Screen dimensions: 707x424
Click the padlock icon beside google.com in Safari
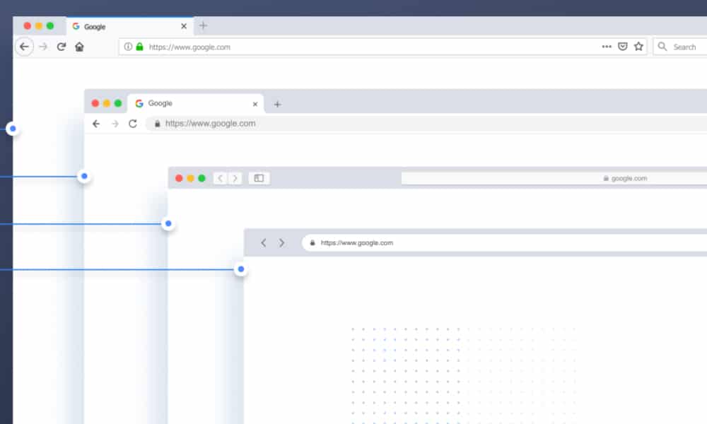606,178
